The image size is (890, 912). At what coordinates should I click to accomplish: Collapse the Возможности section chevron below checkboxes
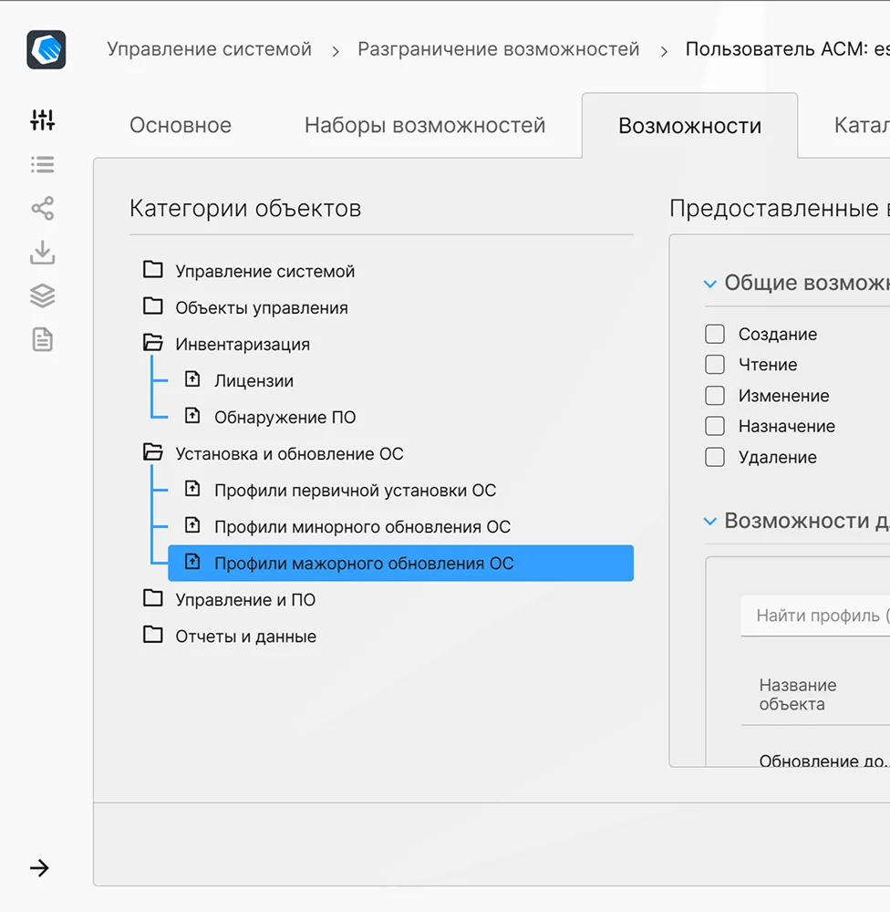[709, 521]
